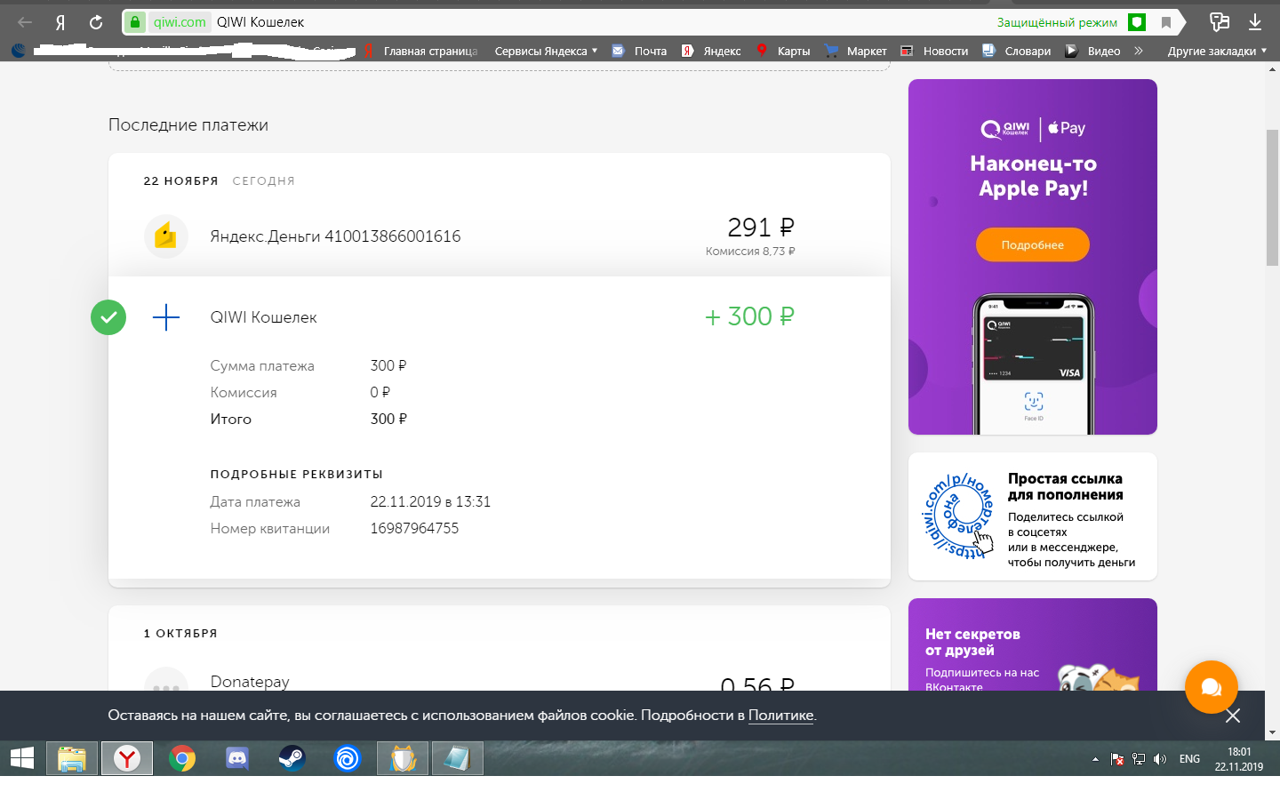1280x800 pixels.
Task: Open the "Почта" bookmark
Action: [640, 51]
